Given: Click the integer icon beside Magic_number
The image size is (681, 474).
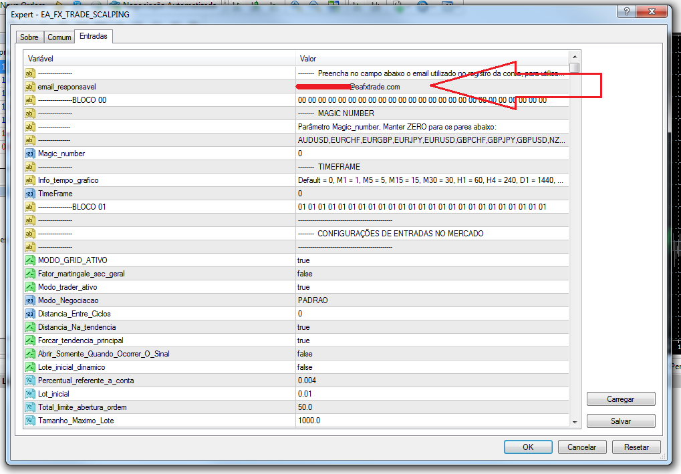Looking at the screenshot, I should click(29, 154).
